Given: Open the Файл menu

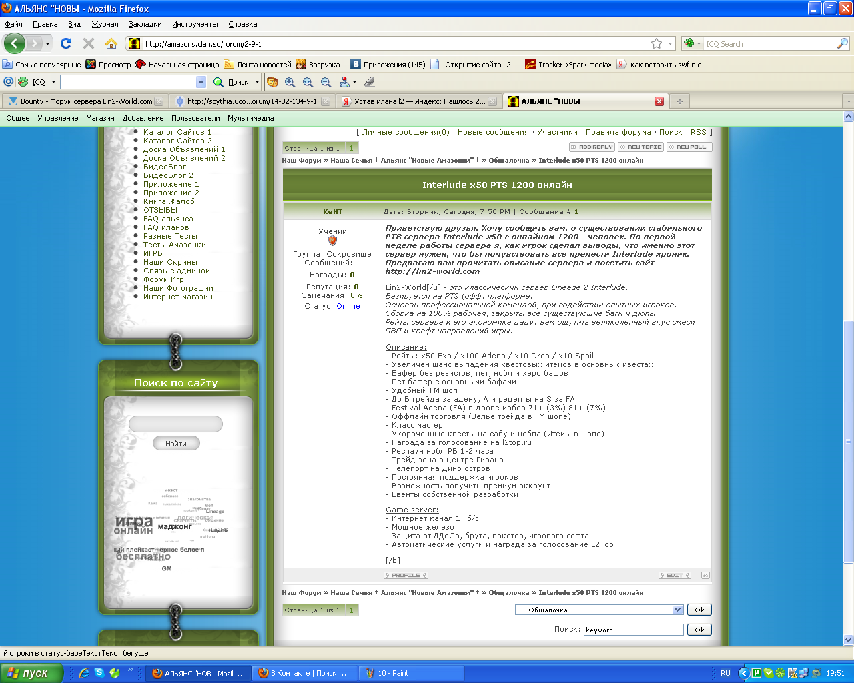Looking at the screenshot, I should pos(13,24).
